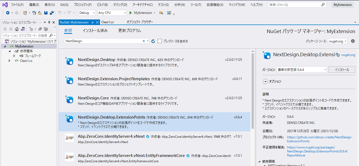Click the Open File toolbar icon
359x166 pixels.
coord(40,13)
